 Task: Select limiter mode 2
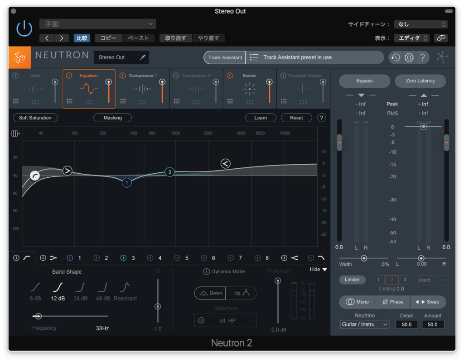tap(391, 280)
